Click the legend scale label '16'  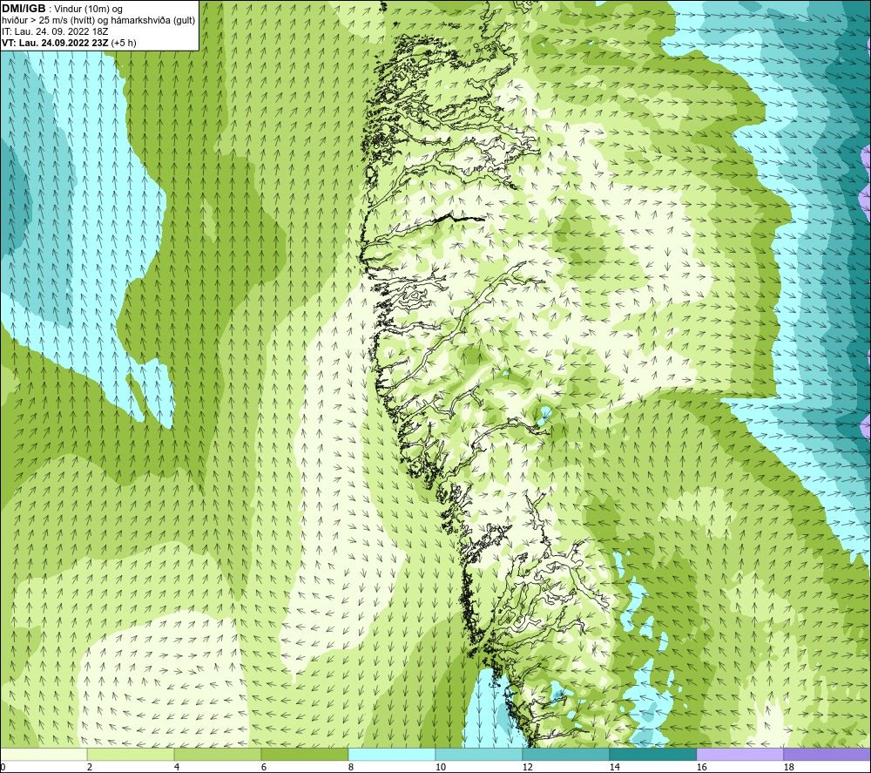[x=701, y=768]
